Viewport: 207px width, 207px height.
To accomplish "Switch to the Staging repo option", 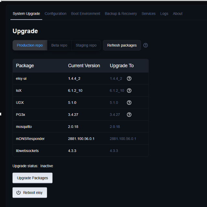I will click(86, 45).
